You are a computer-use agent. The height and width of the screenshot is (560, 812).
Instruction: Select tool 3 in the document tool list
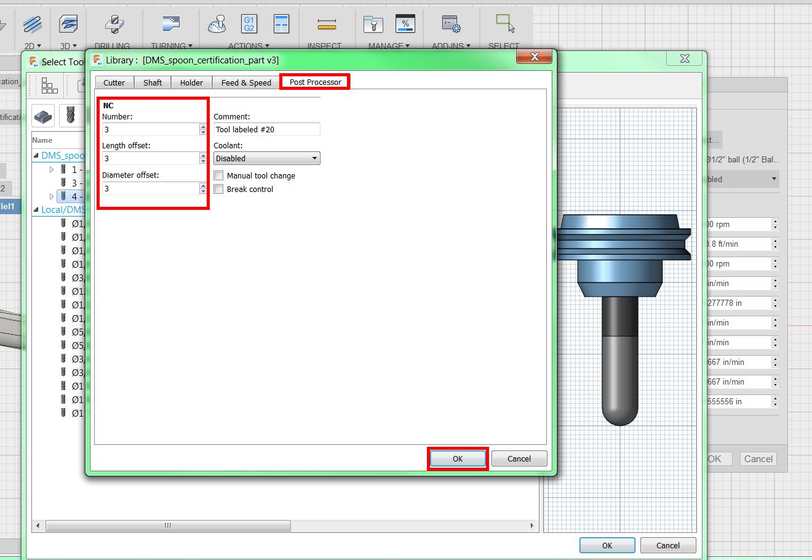pyautogui.click(x=71, y=183)
